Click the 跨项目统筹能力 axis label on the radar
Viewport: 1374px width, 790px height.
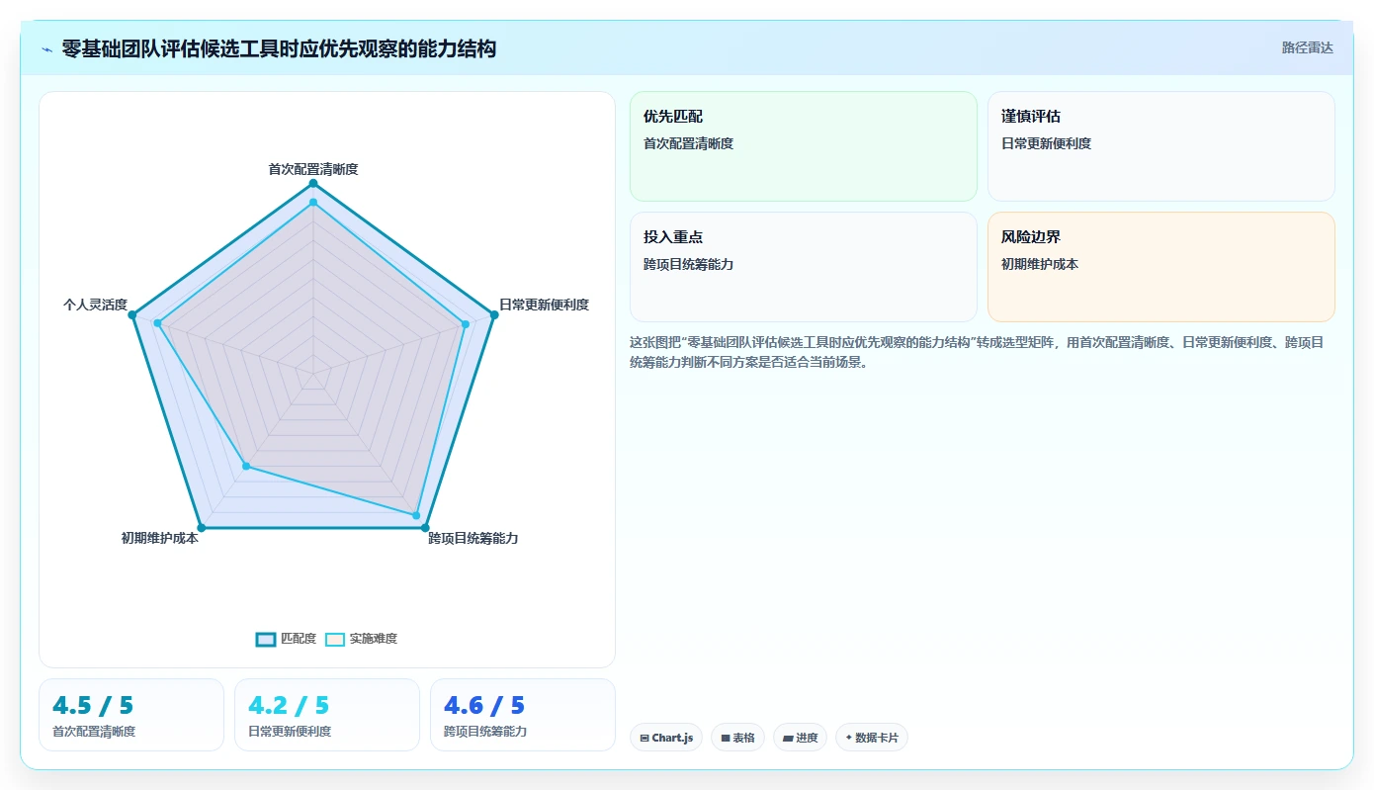[472, 538]
